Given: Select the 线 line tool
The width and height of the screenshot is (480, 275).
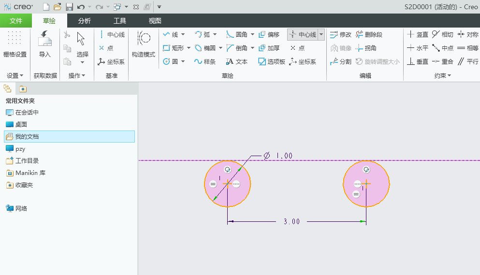Looking at the screenshot, I should pos(170,35).
